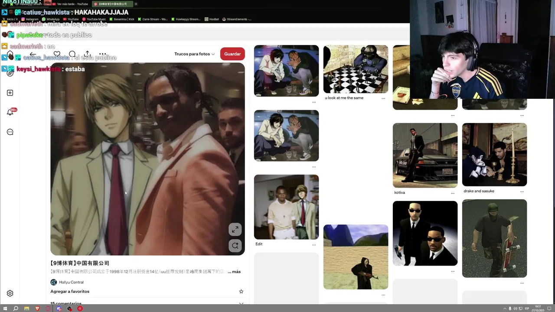The image size is (555, 312).
Task: Open the second L and Kanye pin thumbnail
Action: [286, 136]
